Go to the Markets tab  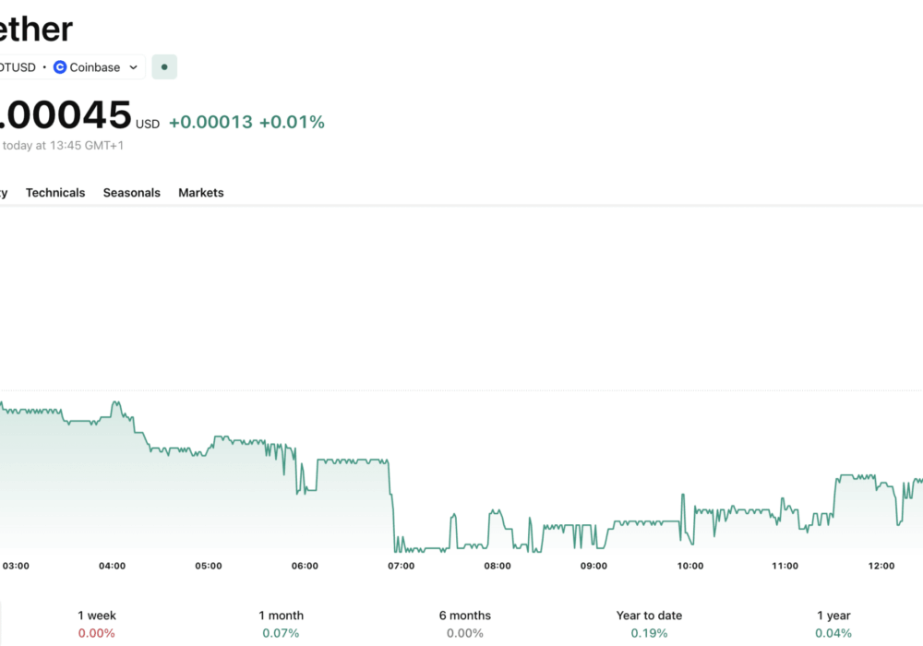tap(200, 193)
